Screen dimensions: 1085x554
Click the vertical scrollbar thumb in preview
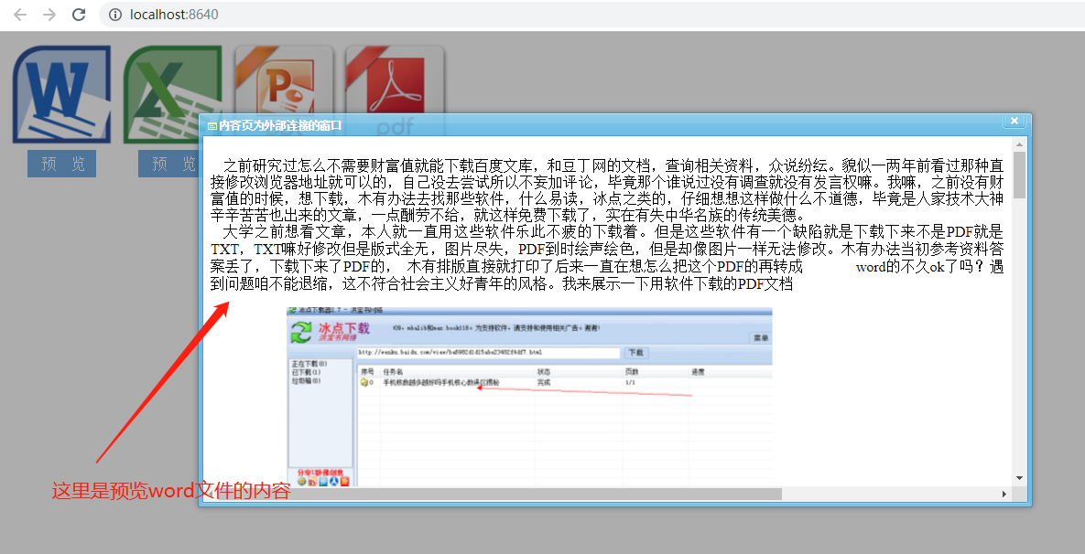coord(1018,175)
